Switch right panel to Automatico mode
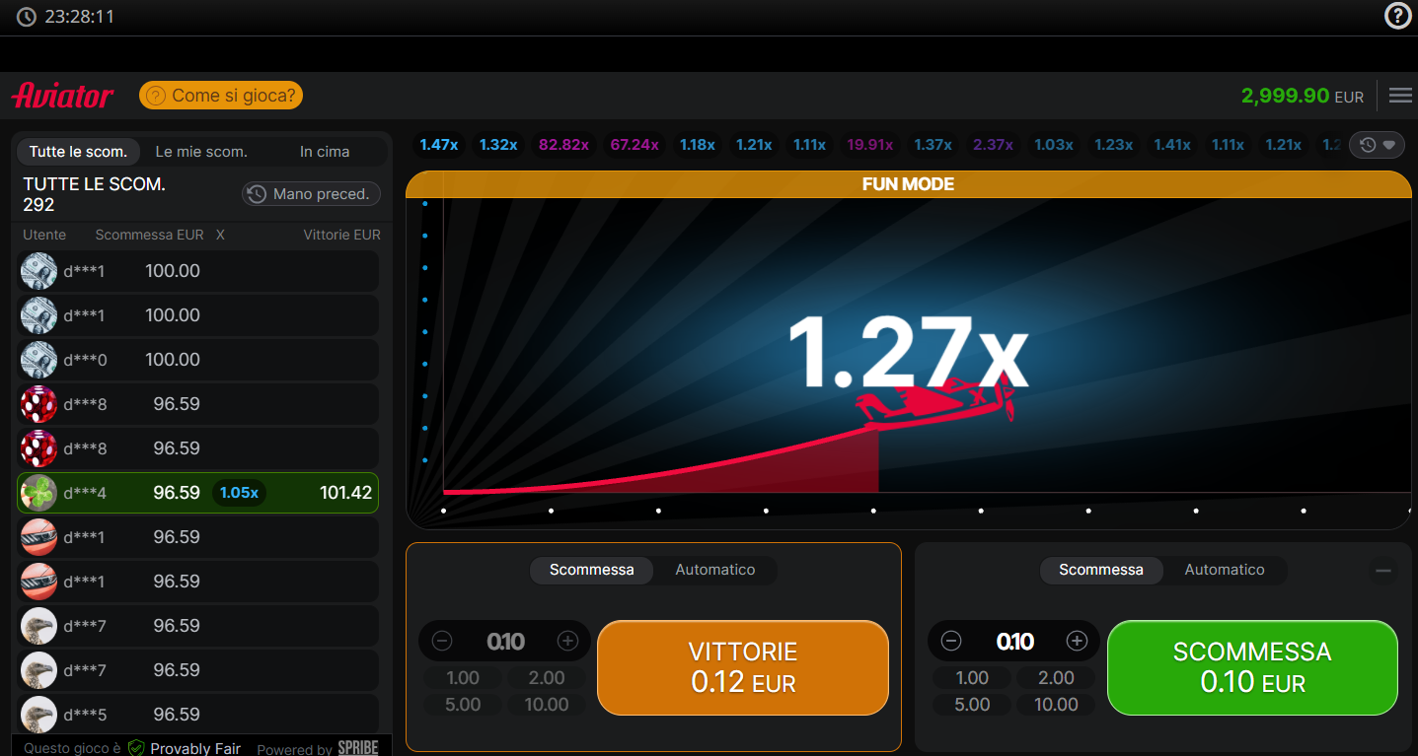Image resolution: width=1418 pixels, height=756 pixels. tap(1224, 570)
